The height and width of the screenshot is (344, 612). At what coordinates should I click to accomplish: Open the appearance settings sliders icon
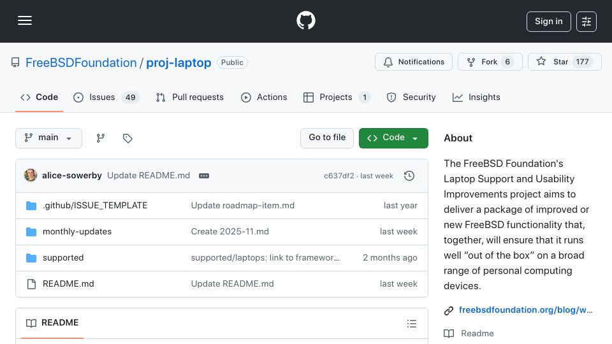586,22
